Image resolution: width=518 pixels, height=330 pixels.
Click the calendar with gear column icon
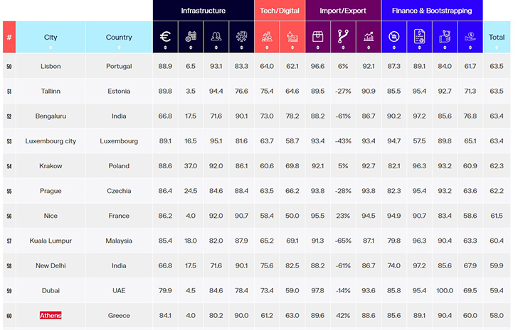pos(191,36)
